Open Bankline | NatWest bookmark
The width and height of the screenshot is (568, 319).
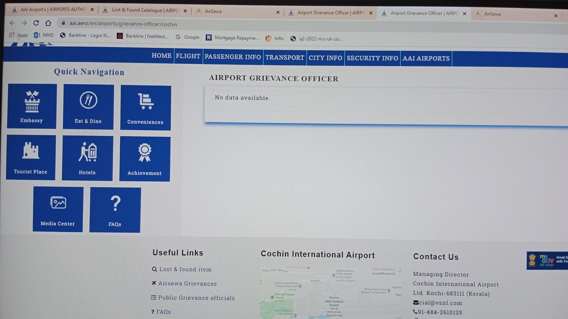[143, 36]
